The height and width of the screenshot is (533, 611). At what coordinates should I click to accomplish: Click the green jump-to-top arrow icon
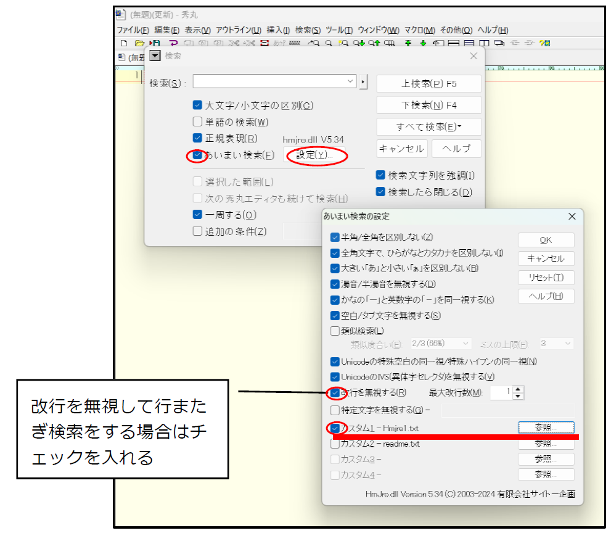click(x=408, y=43)
